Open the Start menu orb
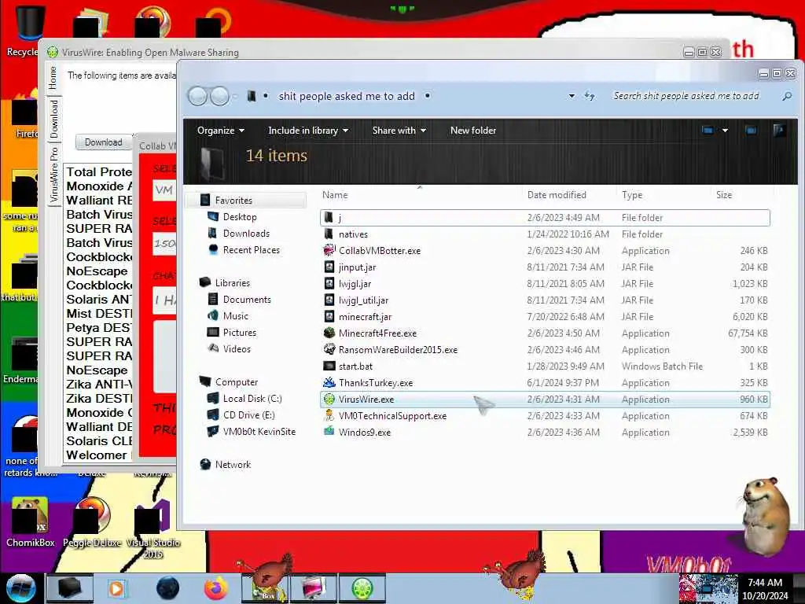This screenshot has width=805, height=604. click(21, 588)
